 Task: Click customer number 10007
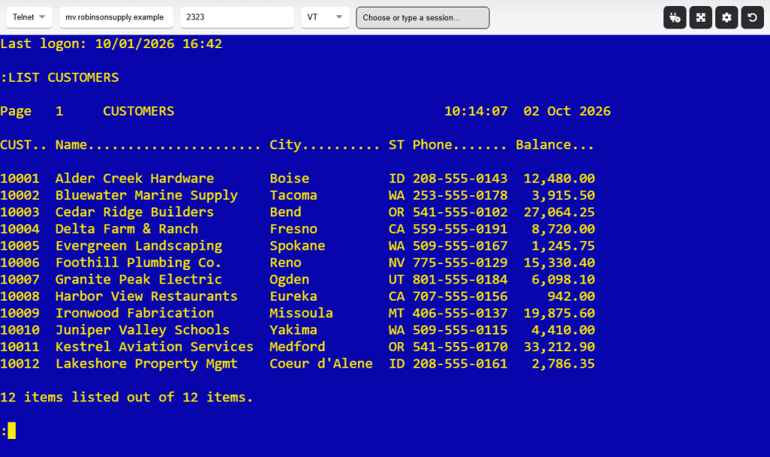pos(20,280)
